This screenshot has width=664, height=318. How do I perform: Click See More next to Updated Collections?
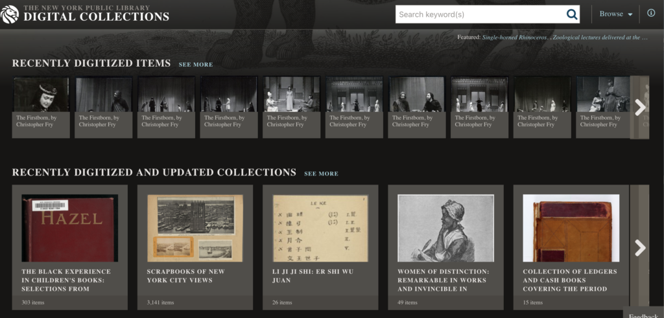point(321,174)
